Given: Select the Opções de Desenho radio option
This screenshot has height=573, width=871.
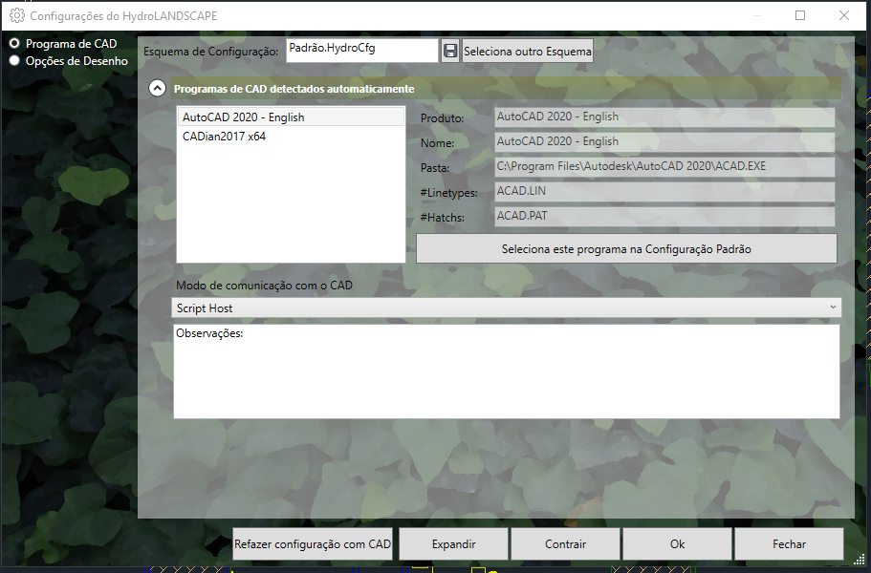Looking at the screenshot, I should [14, 60].
